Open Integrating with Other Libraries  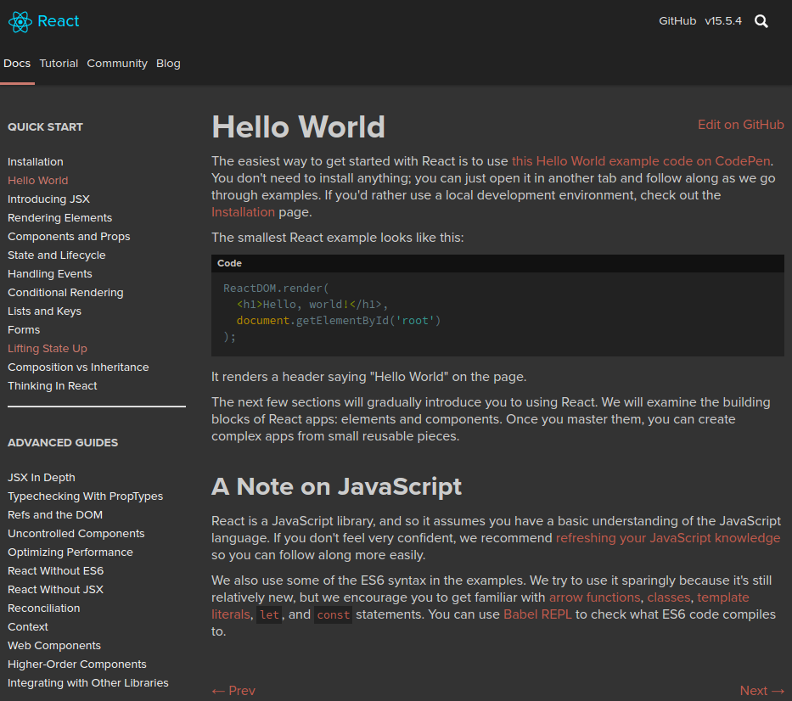click(x=88, y=683)
